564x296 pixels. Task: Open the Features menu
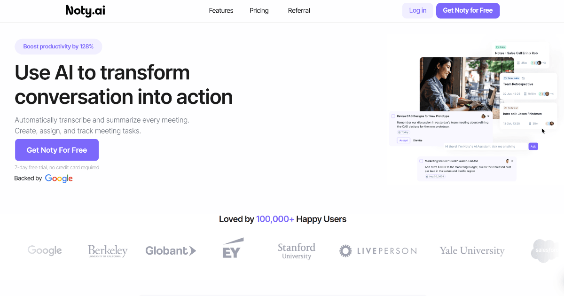pos(221,10)
